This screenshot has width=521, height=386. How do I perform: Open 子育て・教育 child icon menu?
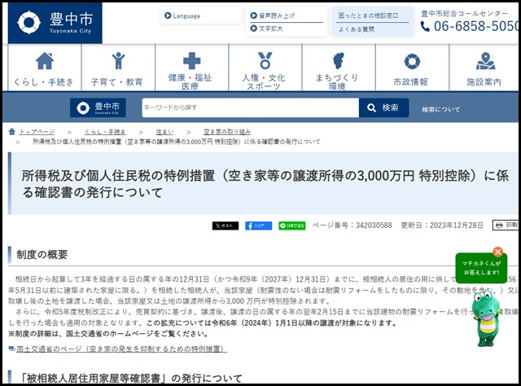pyautogui.click(x=118, y=68)
